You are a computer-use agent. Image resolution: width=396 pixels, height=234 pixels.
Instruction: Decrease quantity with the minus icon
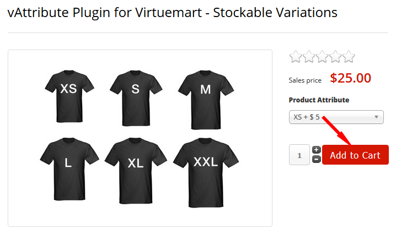point(316,159)
